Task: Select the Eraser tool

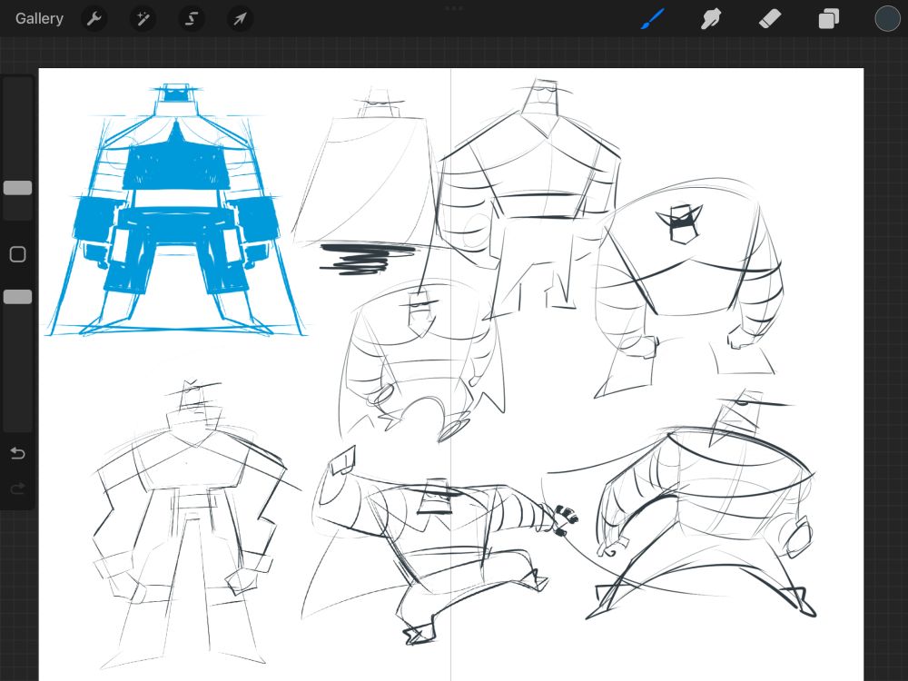Action: (770, 19)
